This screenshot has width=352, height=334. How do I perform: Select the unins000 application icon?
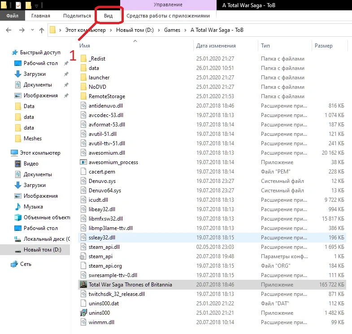pos(83,312)
